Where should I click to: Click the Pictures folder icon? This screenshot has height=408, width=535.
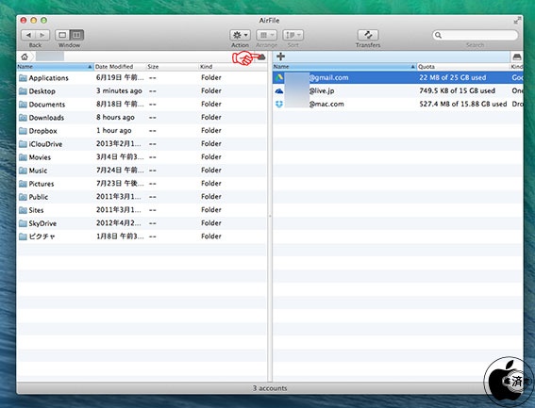pos(23,184)
